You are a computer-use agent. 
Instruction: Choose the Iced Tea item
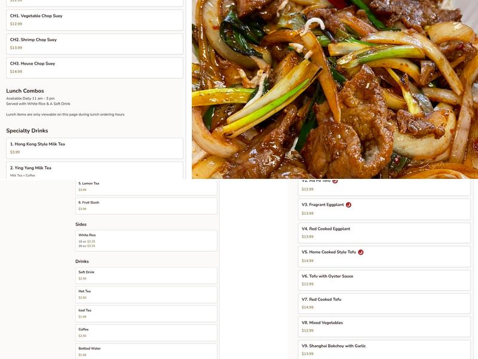(x=146, y=314)
